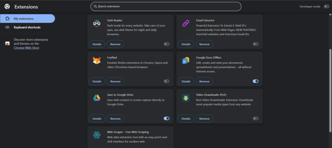The image size is (332, 148).
Task: Click the vertical scrollbar thumb
Action: pyautogui.click(x=330, y=90)
